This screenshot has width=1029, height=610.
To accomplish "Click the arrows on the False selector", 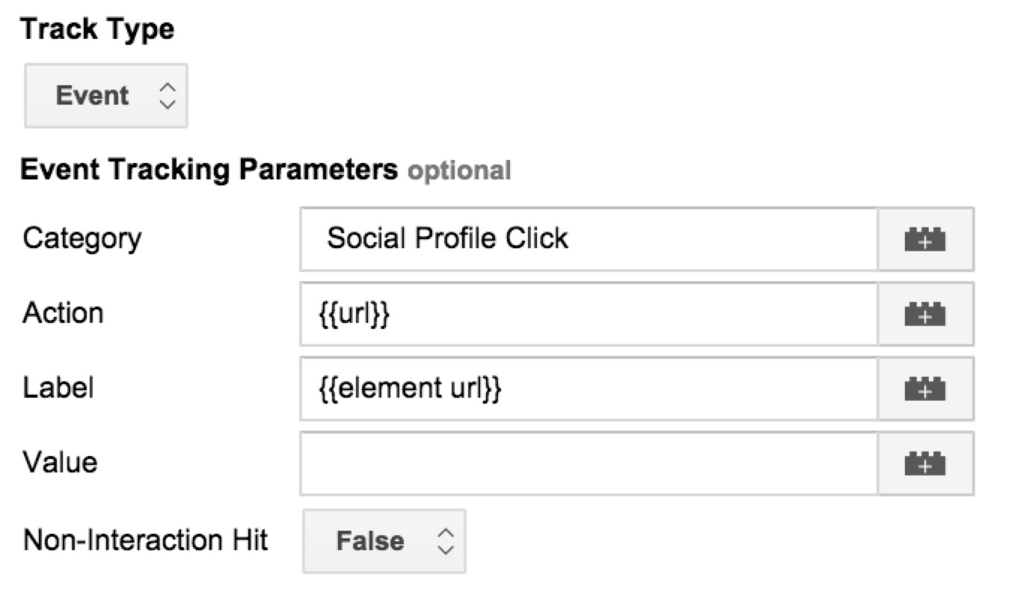I will tap(446, 541).
